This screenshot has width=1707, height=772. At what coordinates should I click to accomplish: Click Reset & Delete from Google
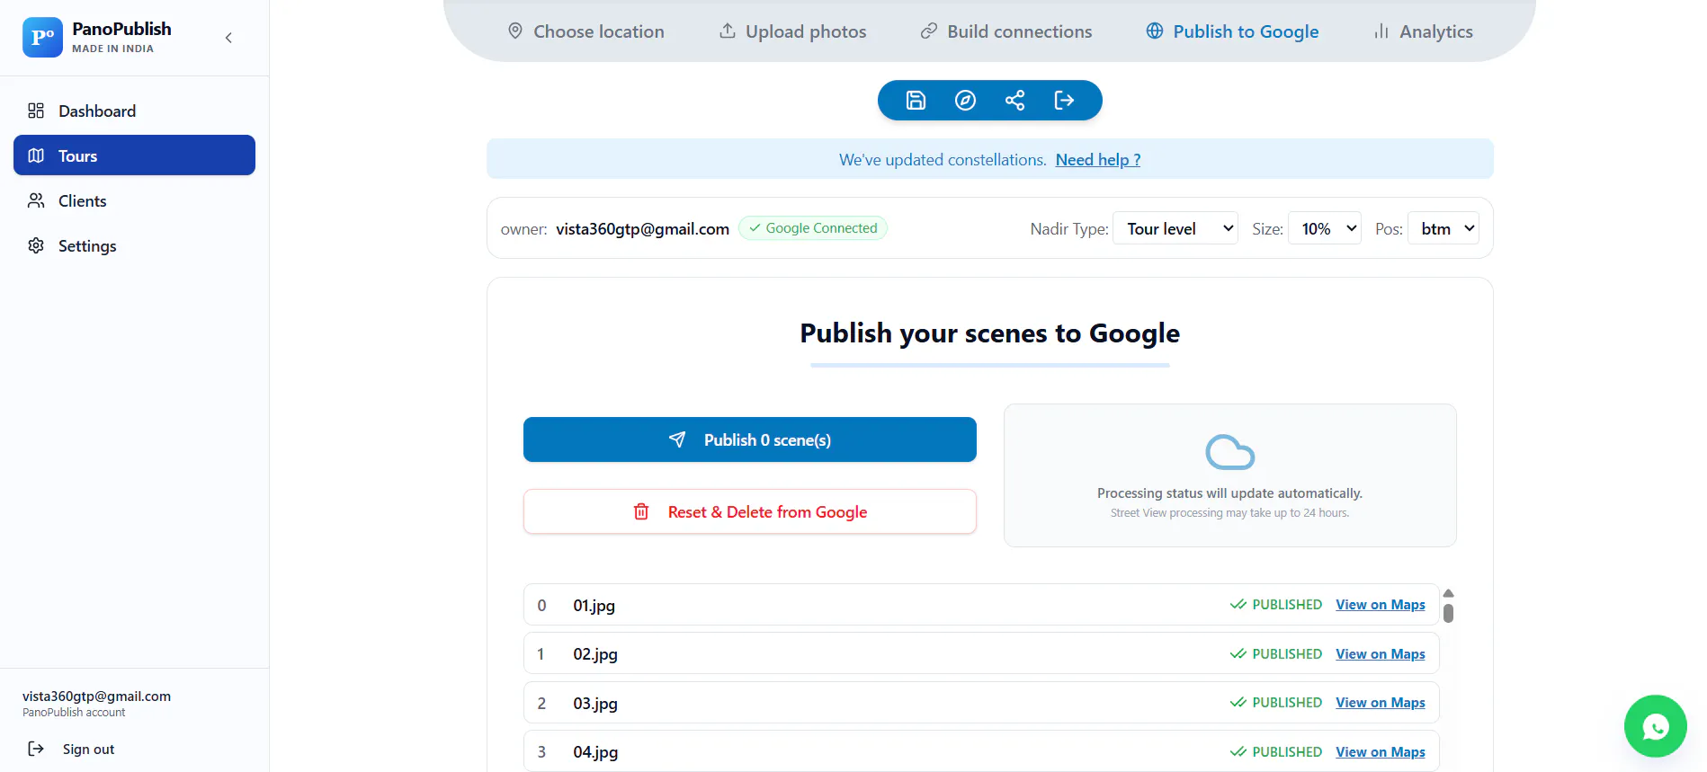click(750, 511)
